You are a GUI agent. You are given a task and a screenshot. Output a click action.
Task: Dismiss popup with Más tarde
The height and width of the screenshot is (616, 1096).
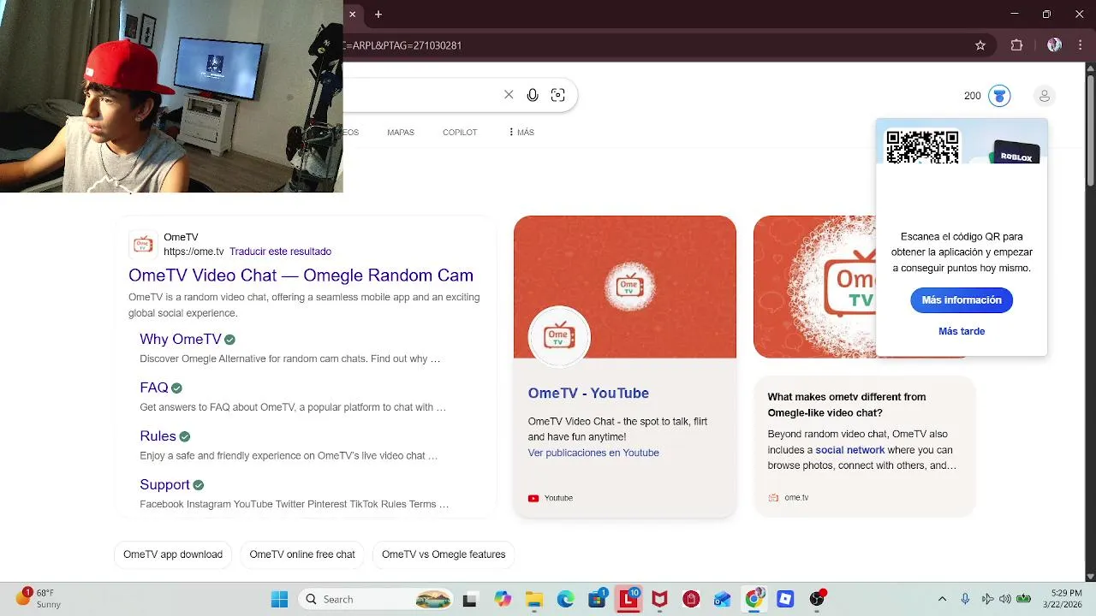(962, 331)
